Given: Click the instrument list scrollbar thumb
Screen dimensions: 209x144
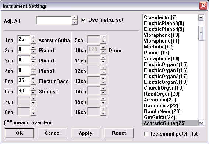Looking at the screenshot, I should click(201, 33).
